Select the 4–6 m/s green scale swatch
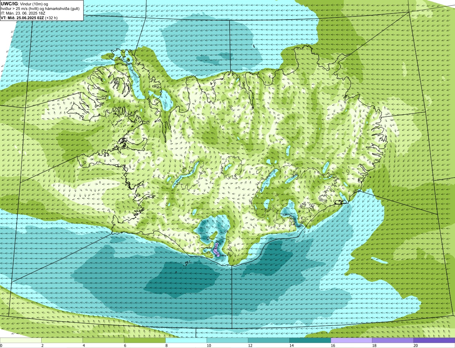The image size is (455, 348). [103, 340]
